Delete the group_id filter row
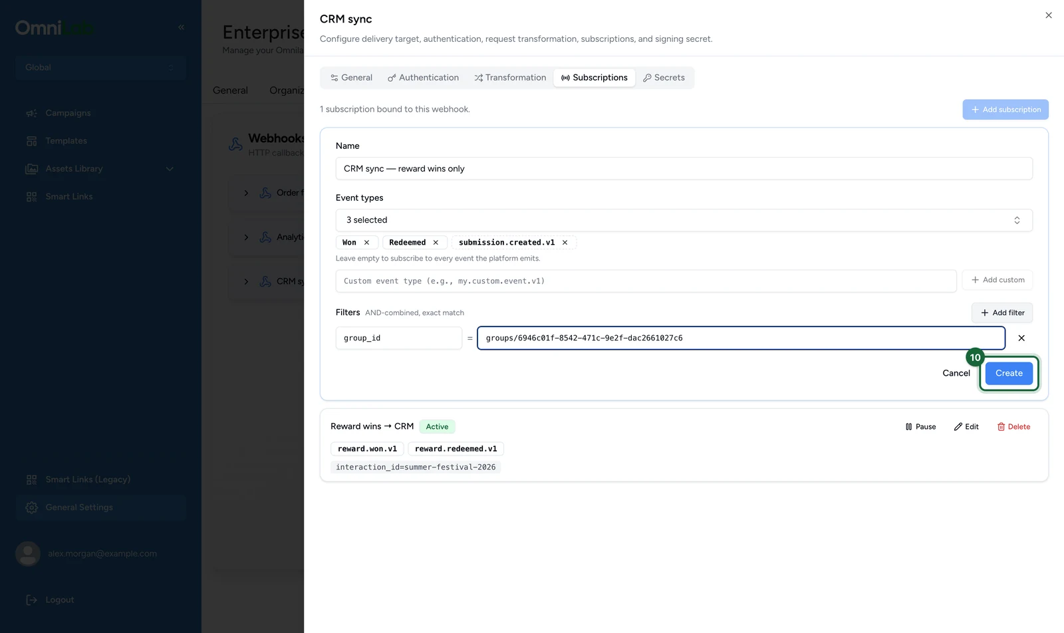Viewport: 1064px width, 633px height. 1021,338
